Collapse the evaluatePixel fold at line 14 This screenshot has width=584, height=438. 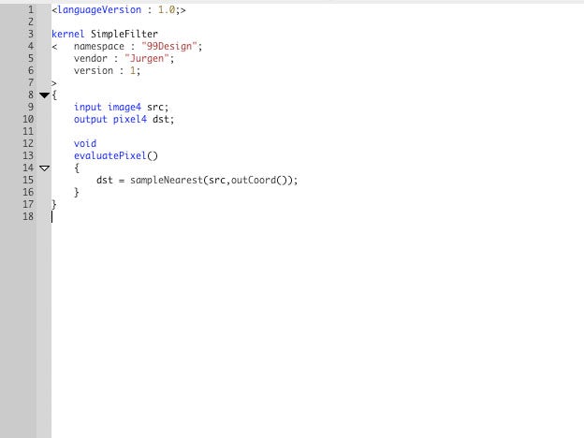click(44, 168)
